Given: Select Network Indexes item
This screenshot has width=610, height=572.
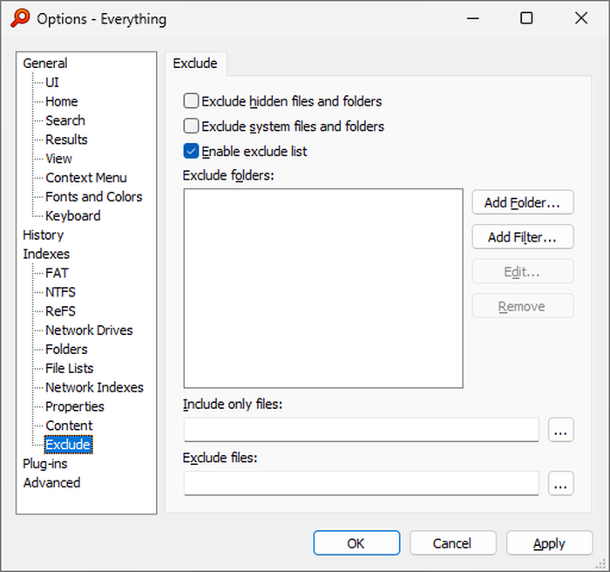Looking at the screenshot, I should 94,387.
